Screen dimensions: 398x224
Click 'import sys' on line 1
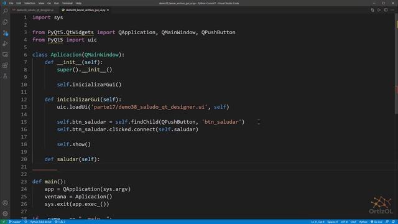pos(47,17)
